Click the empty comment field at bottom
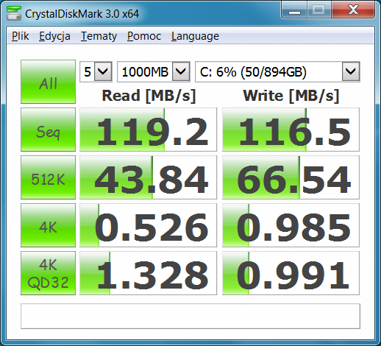This screenshot has width=381, height=346. point(190,317)
